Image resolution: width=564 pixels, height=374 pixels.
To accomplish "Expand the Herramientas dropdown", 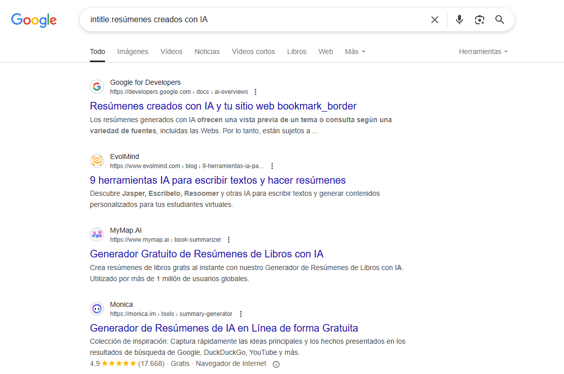I will [x=483, y=51].
